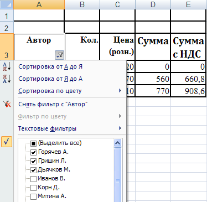Select row 1 header
Image resolution: width=207 pixels, height=202 pixels.
7,15
